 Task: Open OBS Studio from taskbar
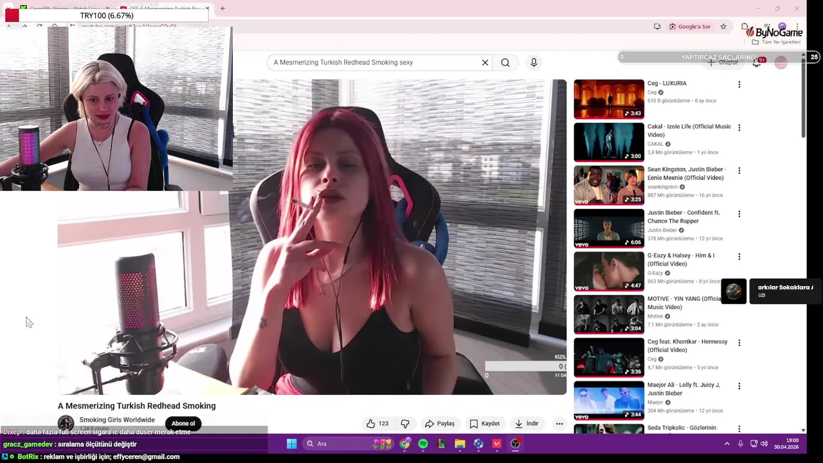tap(515, 444)
